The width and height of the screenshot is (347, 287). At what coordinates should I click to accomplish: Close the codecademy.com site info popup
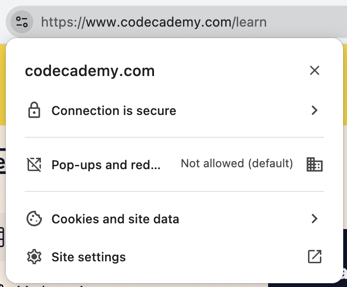coord(314,71)
